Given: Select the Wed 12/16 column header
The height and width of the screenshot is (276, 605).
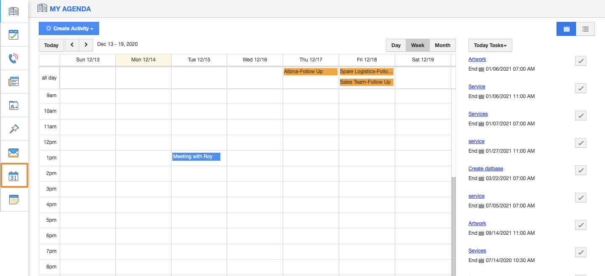Looking at the screenshot, I should click(255, 60).
